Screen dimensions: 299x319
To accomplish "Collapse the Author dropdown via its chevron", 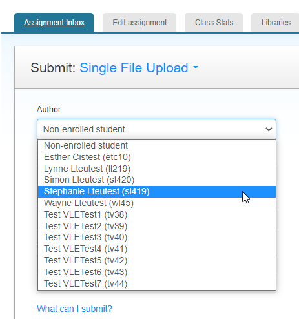I will click(x=269, y=129).
